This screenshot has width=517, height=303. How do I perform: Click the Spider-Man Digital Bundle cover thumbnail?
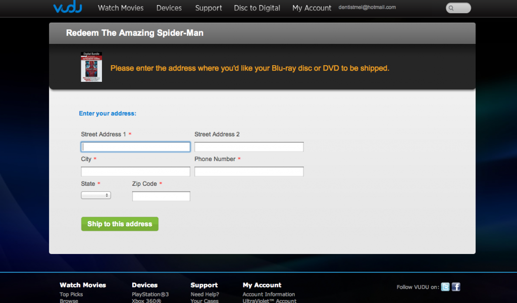[x=91, y=67]
